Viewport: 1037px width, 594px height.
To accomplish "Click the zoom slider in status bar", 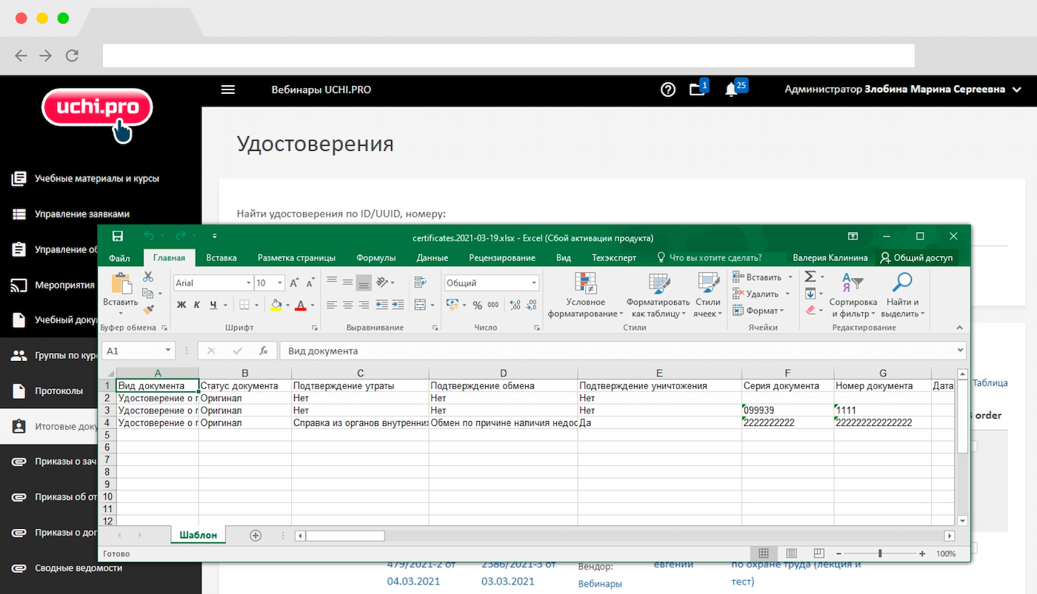I will pos(880,553).
